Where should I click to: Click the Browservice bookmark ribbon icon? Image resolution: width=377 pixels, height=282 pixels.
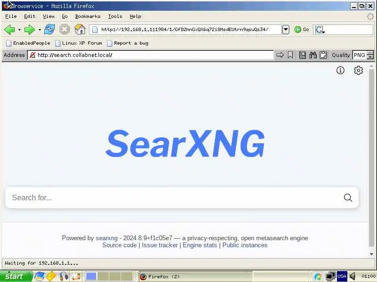[290, 55]
